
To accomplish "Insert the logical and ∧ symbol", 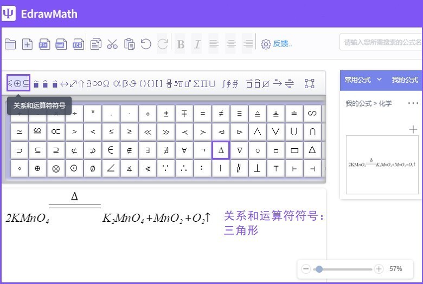I will coord(258,131).
